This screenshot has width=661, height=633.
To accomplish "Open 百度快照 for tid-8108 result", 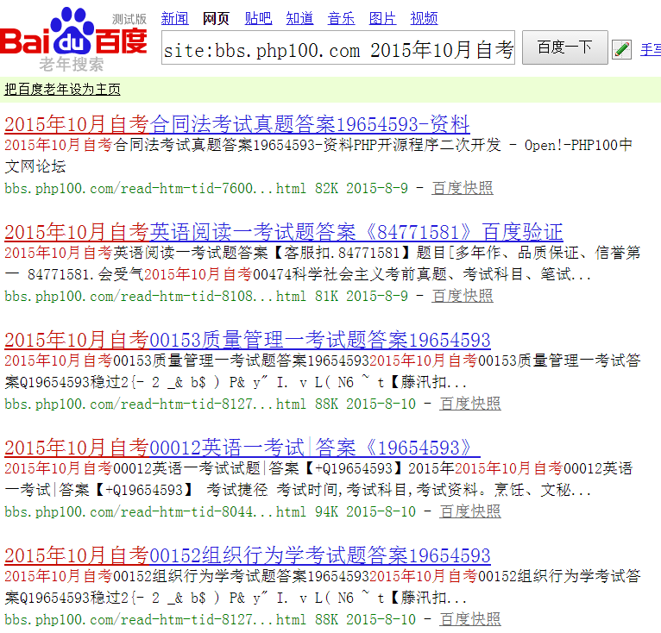I will coord(463,296).
